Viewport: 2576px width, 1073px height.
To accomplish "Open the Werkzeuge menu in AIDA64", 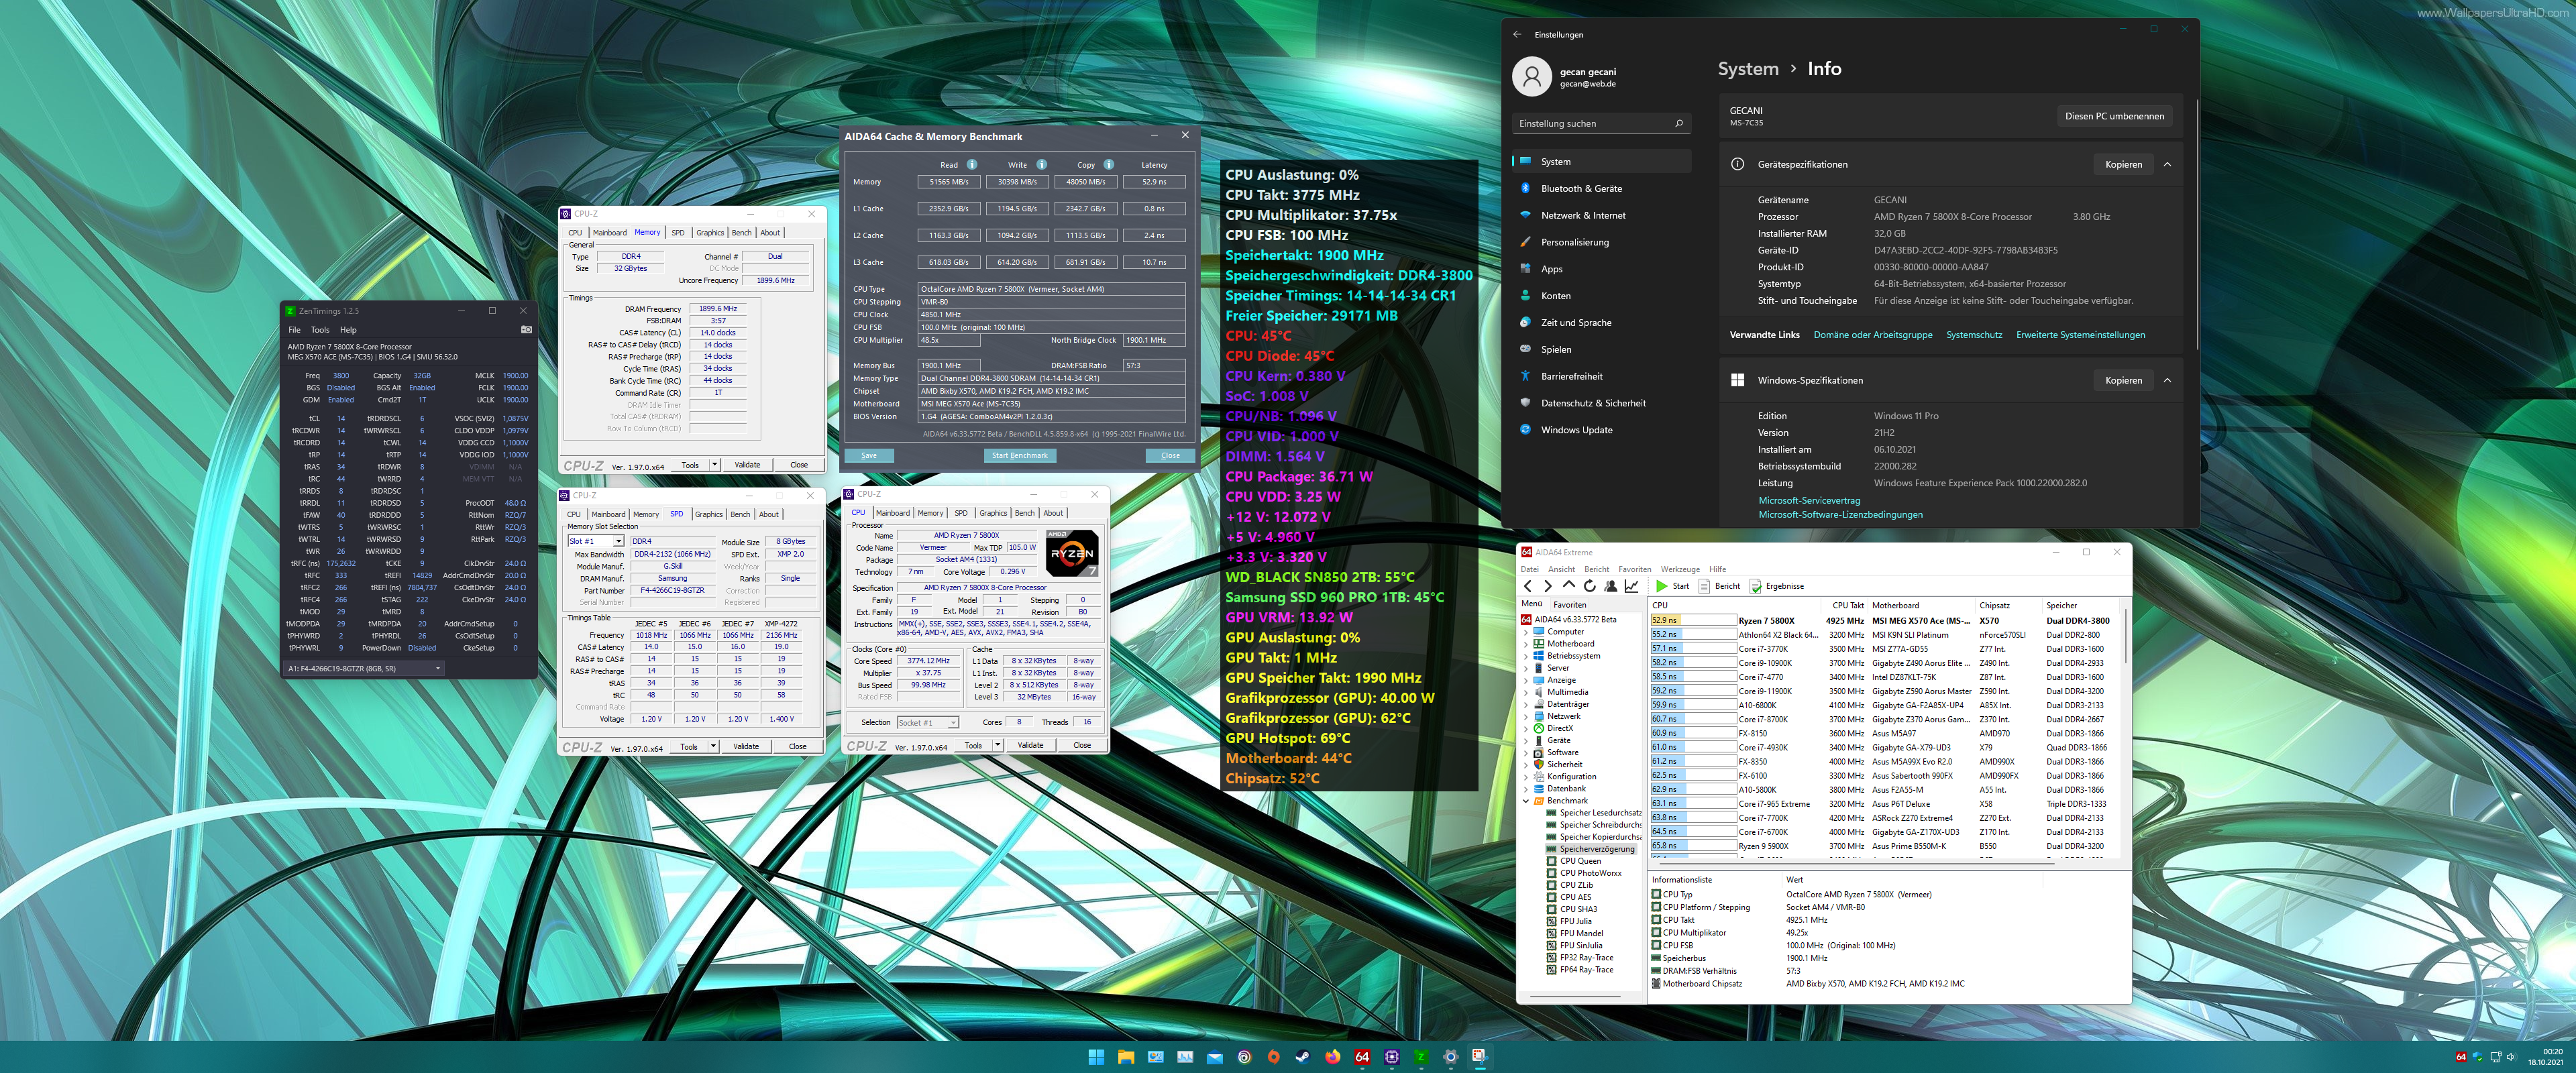I will tap(1681, 569).
